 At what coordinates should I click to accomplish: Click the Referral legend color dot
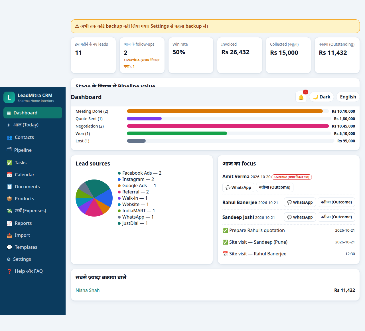pos(119,192)
